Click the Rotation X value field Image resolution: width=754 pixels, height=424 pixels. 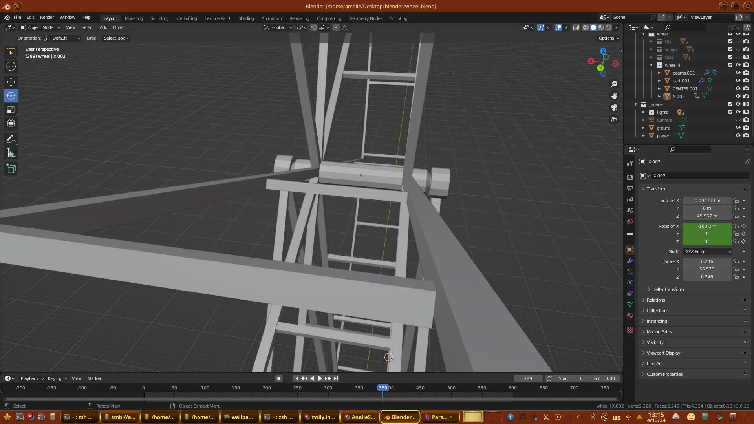pyautogui.click(x=707, y=226)
